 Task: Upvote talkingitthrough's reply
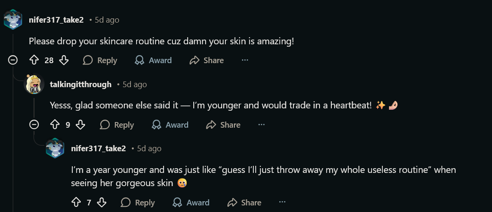pos(55,125)
